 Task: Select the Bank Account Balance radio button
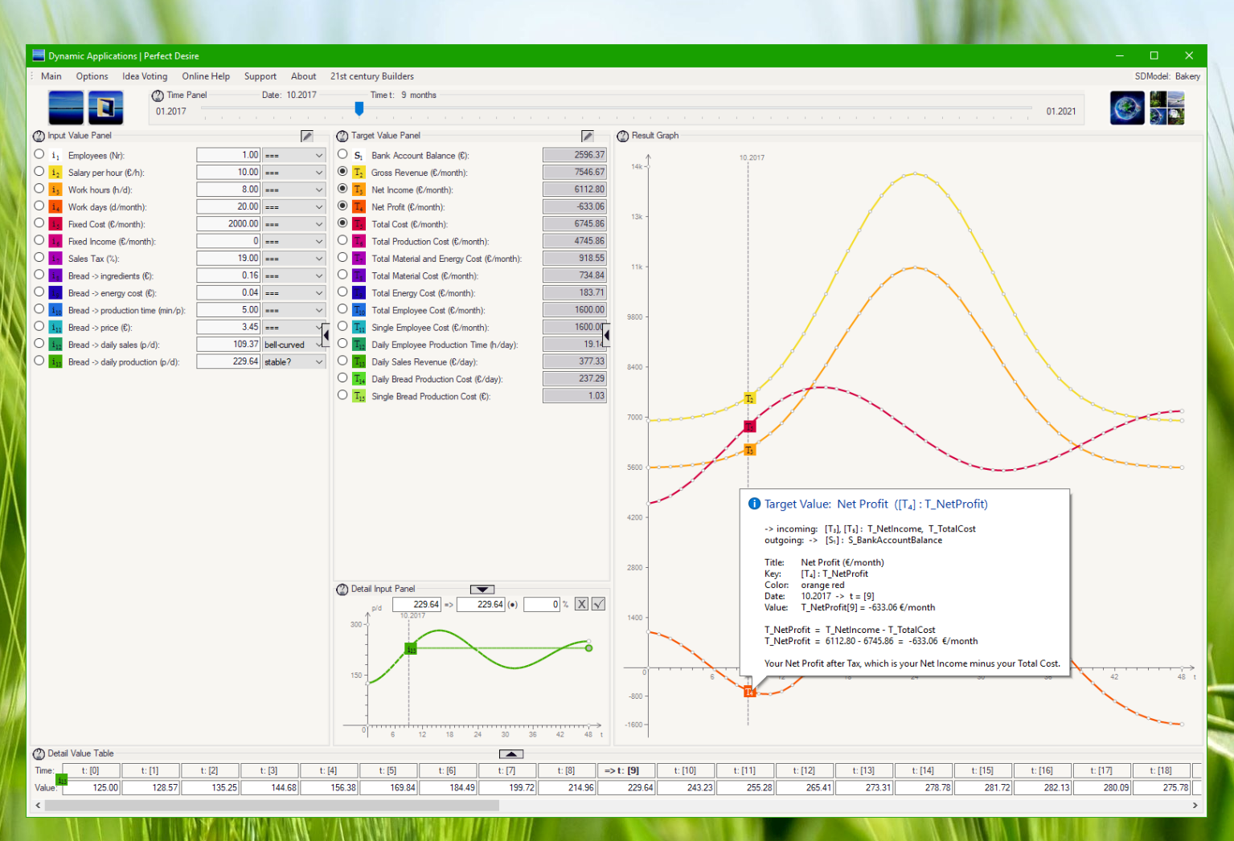342,154
